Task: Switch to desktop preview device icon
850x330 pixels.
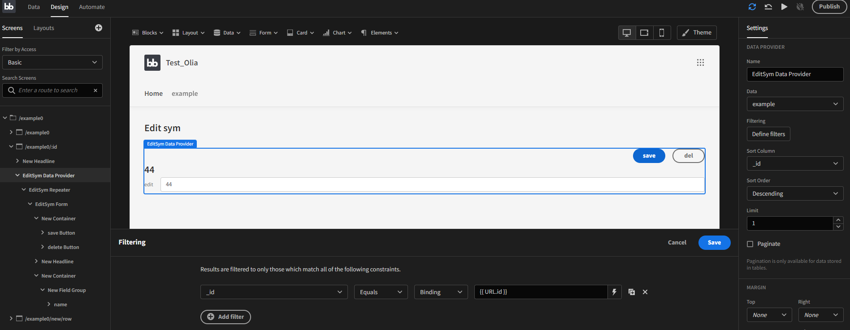Action: tap(627, 33)
